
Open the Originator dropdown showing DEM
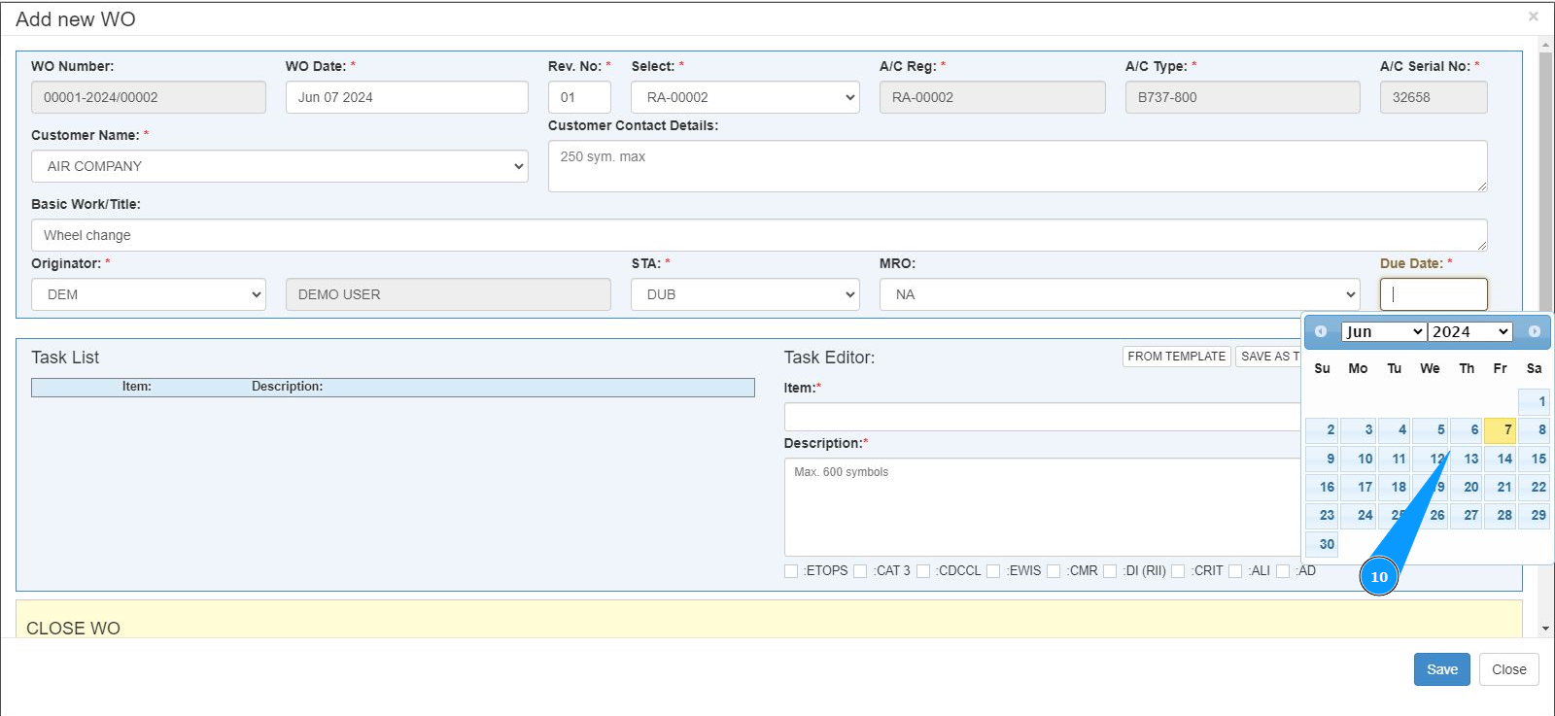pos(149,294)
